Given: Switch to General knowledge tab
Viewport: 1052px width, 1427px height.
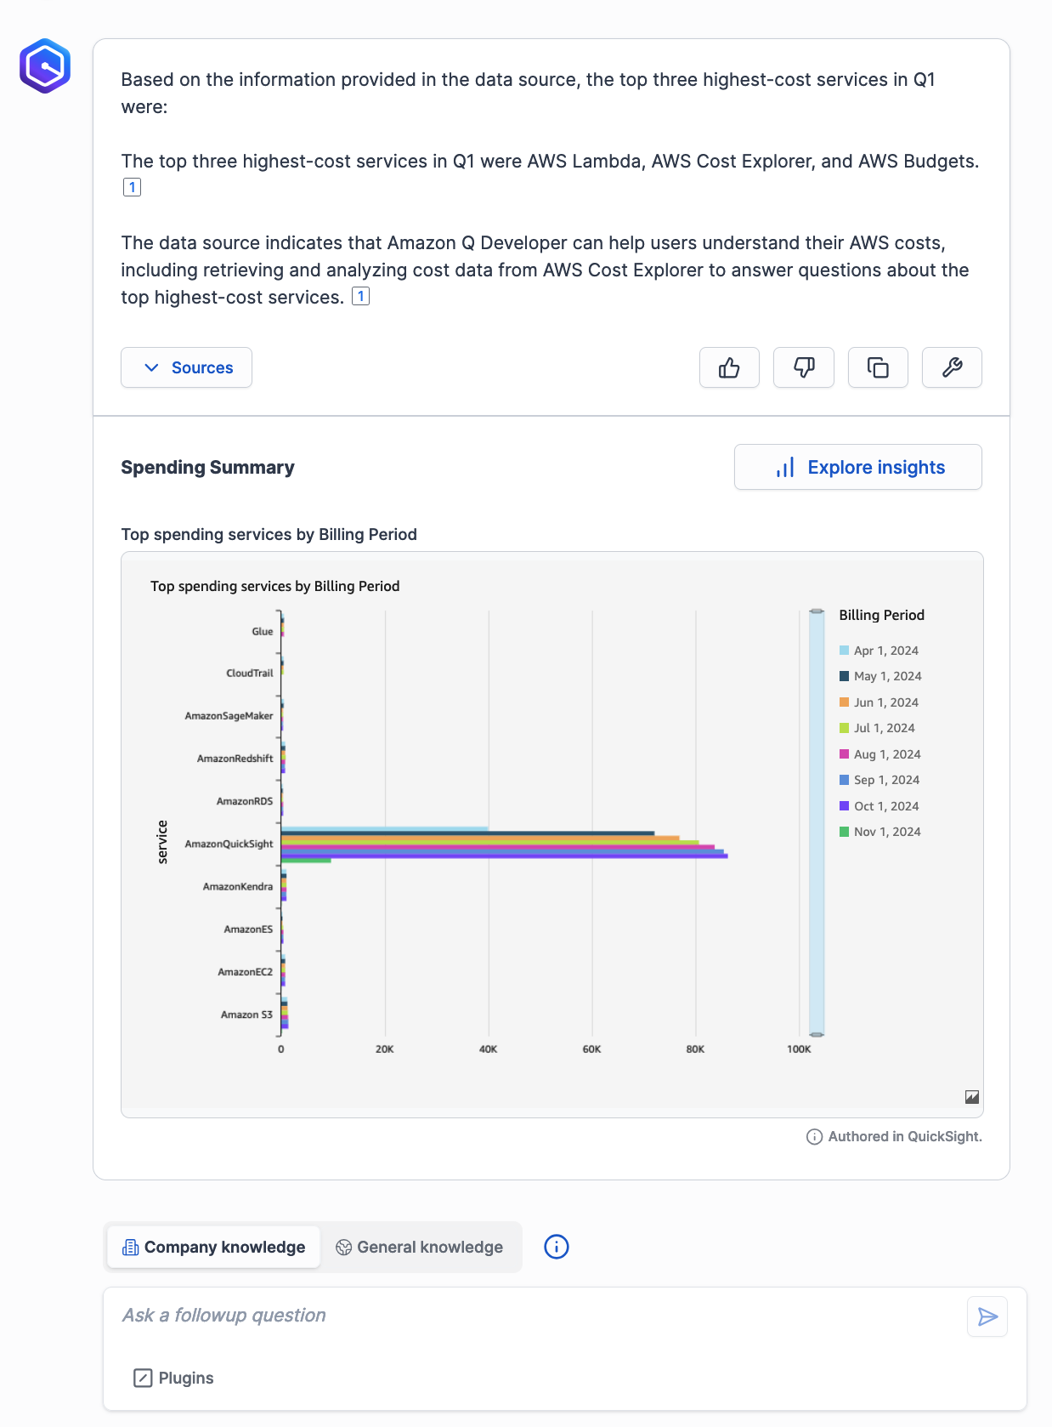Looking at the screenshot, I should coord(420,1247).
